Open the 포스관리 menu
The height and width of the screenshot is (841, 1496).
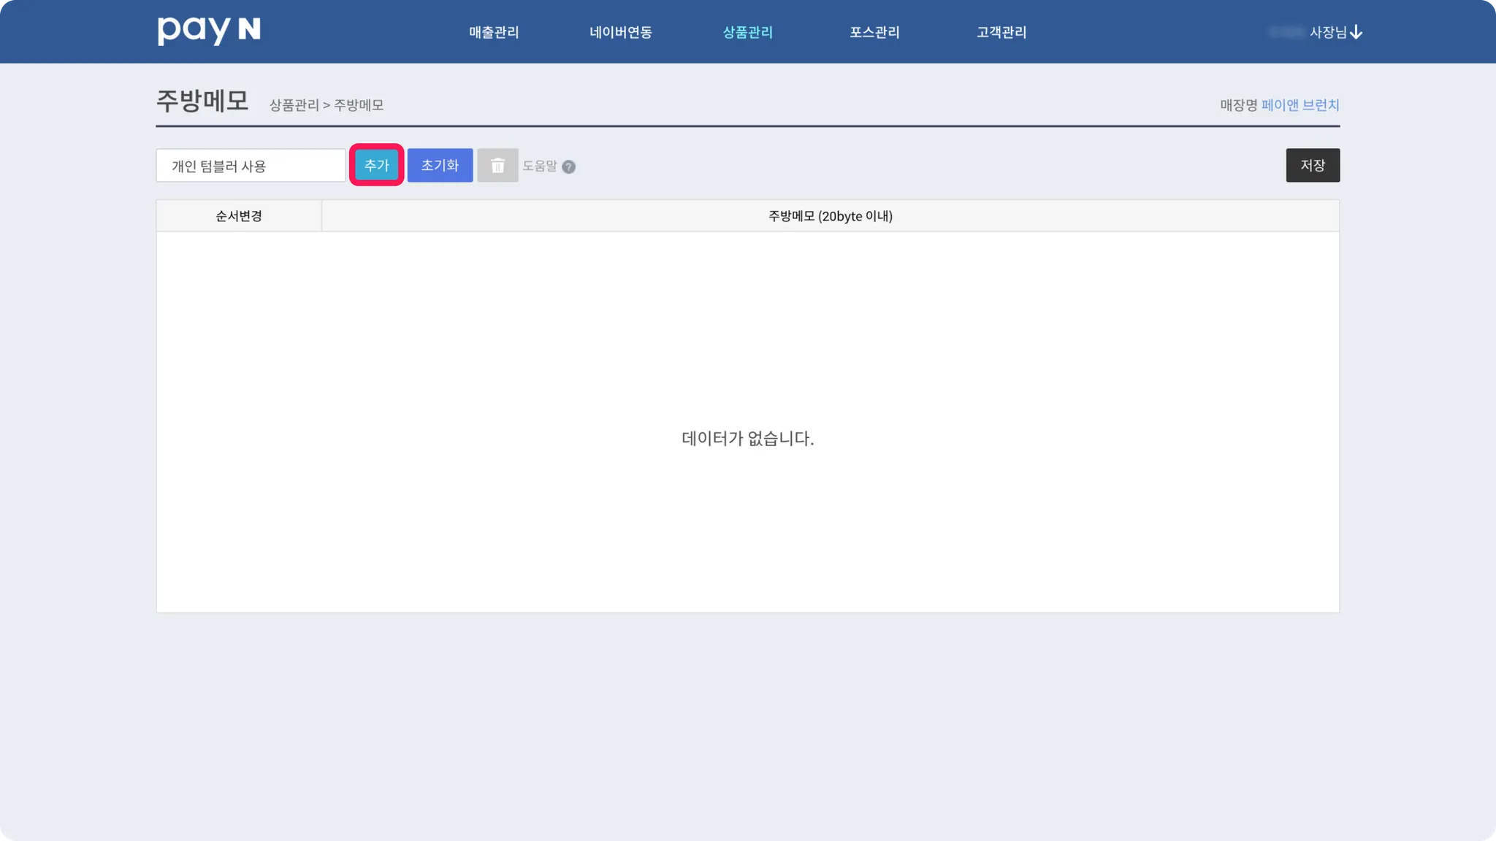coord(874,32)
